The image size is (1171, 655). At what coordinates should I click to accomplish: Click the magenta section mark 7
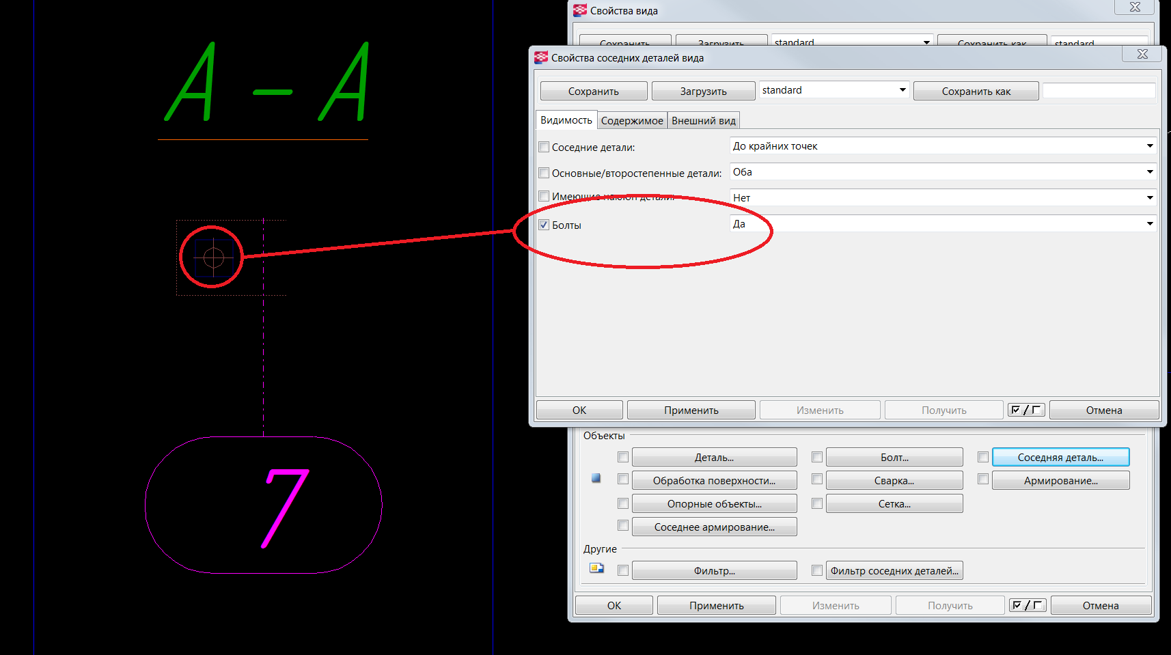pyautogui.click(x=285, y=507)
